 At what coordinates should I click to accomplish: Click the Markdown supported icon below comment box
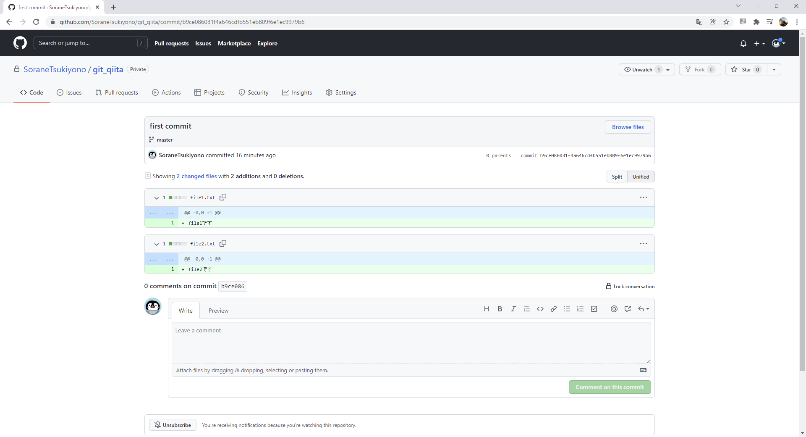pos(643,370)
